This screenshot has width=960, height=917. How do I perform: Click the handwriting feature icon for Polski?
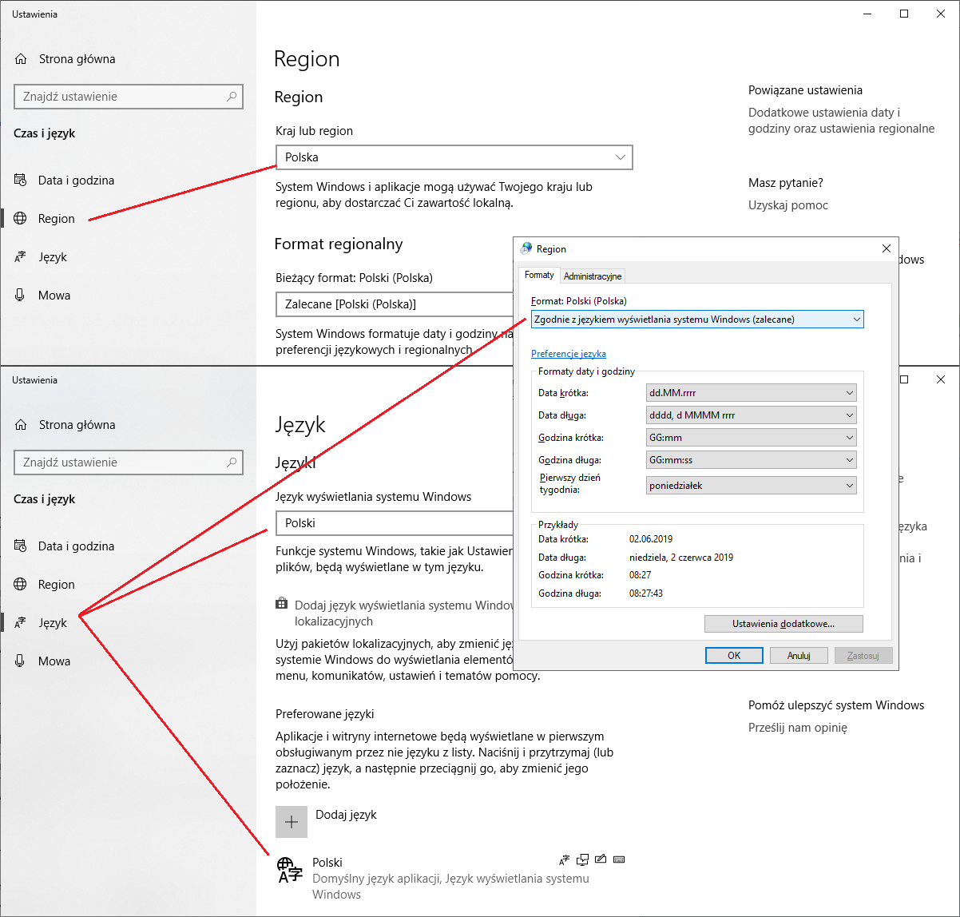coord(601,859)
